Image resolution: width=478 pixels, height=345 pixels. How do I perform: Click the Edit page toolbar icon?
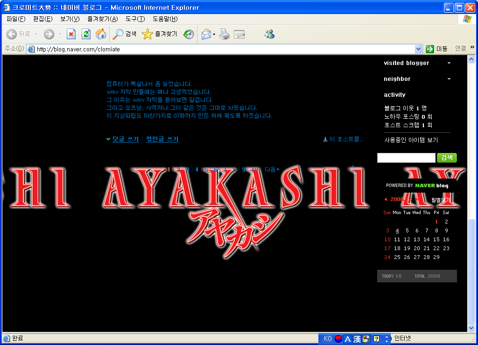coord(239,34)
